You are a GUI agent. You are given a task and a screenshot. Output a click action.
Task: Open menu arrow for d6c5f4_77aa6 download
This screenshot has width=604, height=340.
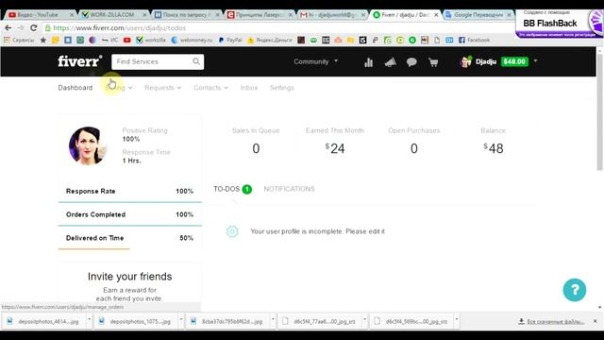click(x=364, y=319)
